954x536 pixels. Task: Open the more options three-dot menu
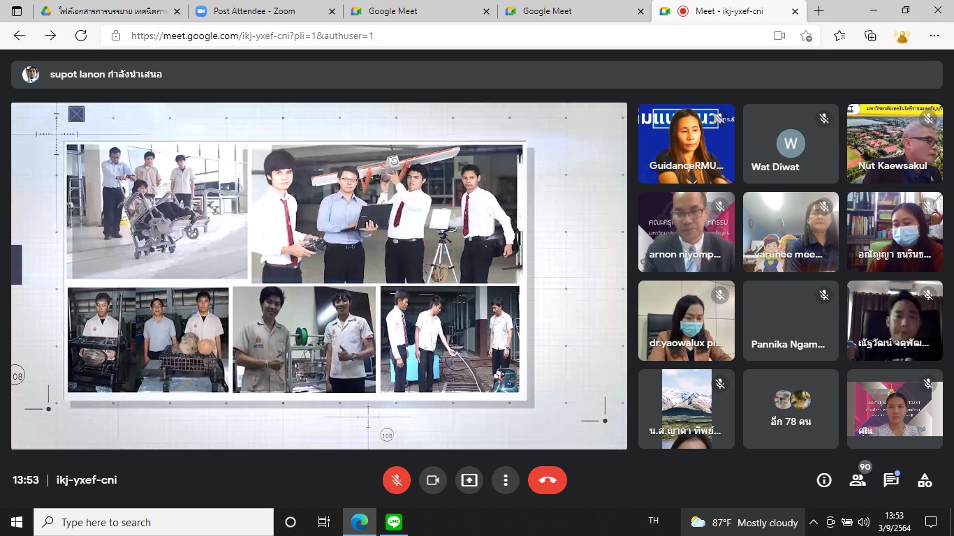[505, 480]
